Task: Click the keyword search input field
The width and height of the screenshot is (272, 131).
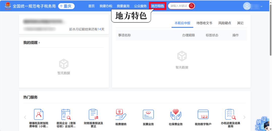Action: point(178,6)
